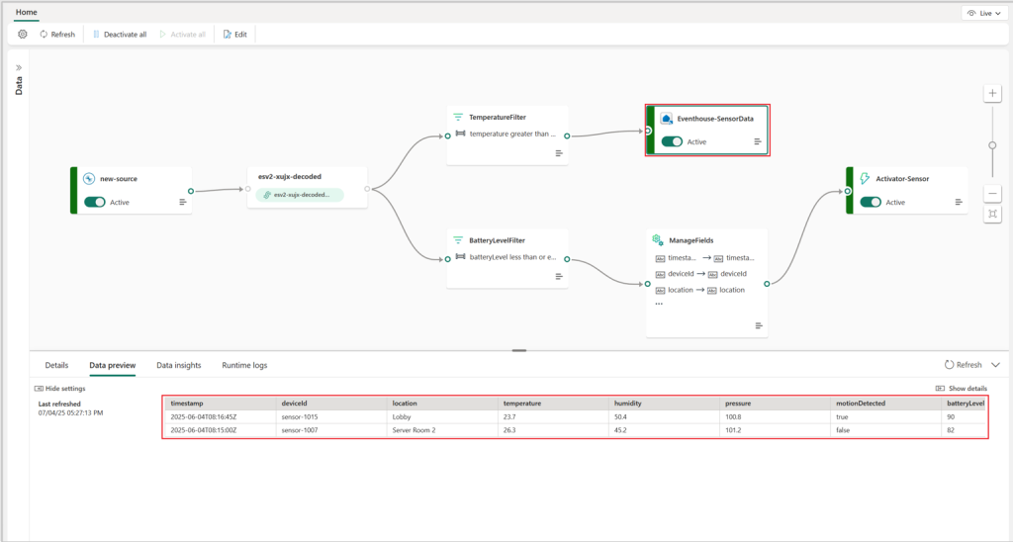
Task: Click the deviceId column header
Action: pyautogui.click(x=331, y=404)
